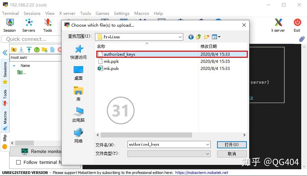Click the Open (打开) button

(232, 145)
